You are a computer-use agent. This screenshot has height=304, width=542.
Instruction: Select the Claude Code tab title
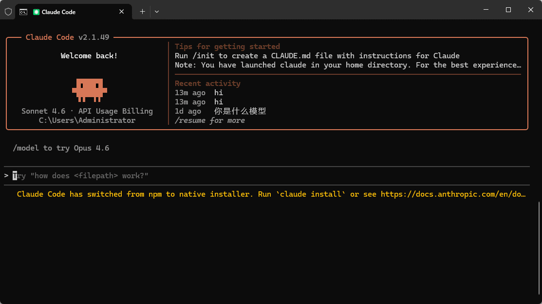(58, 12)
